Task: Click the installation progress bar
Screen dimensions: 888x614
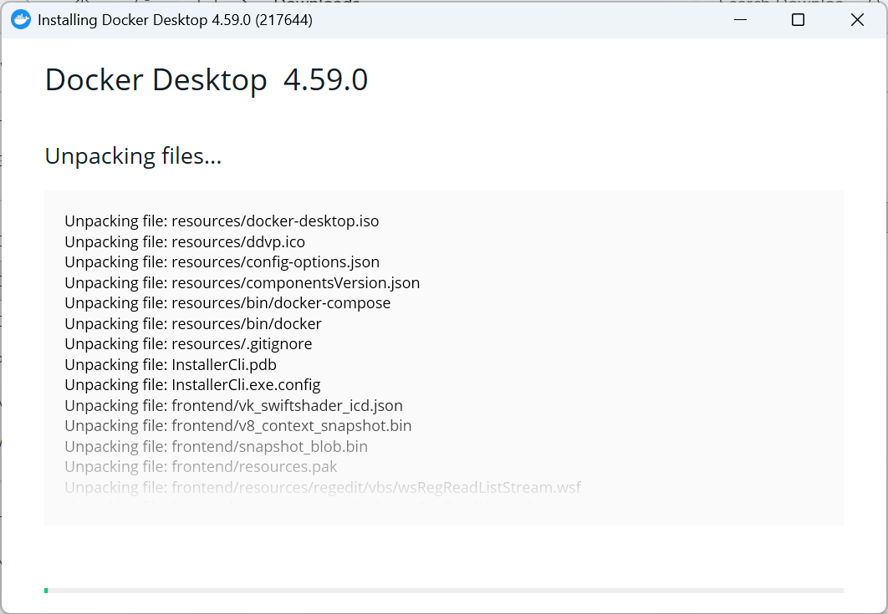Action: click(x=444, y=589)
